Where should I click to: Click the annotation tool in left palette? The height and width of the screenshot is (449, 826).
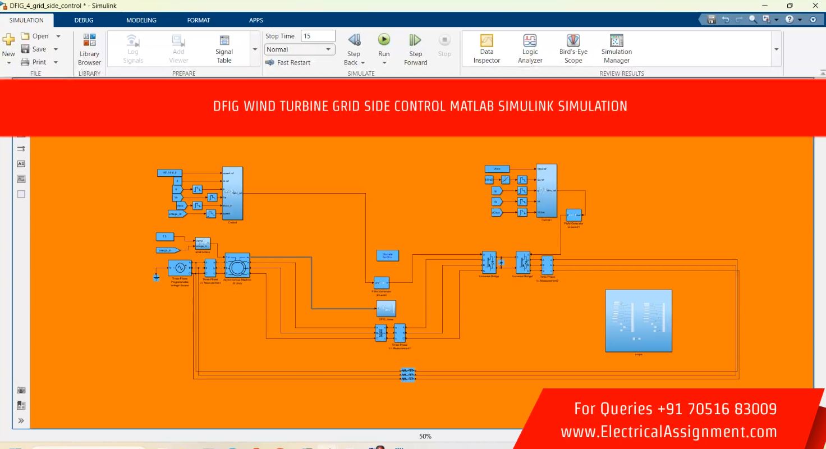pyautogui.click(x=21, y=164)
